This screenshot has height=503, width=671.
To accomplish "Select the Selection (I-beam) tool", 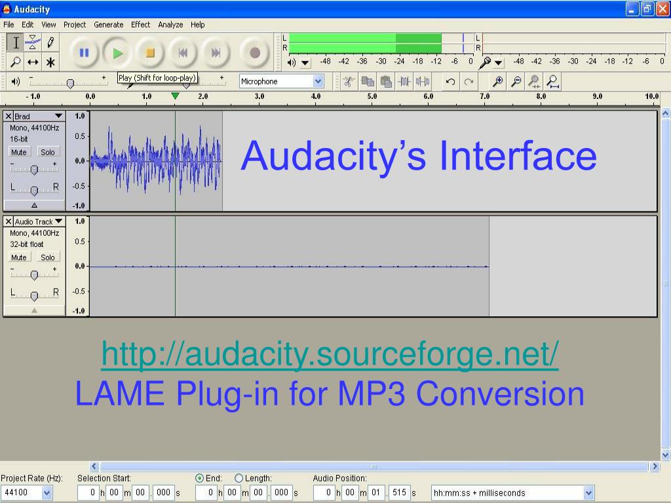I will tap(16, 43).
